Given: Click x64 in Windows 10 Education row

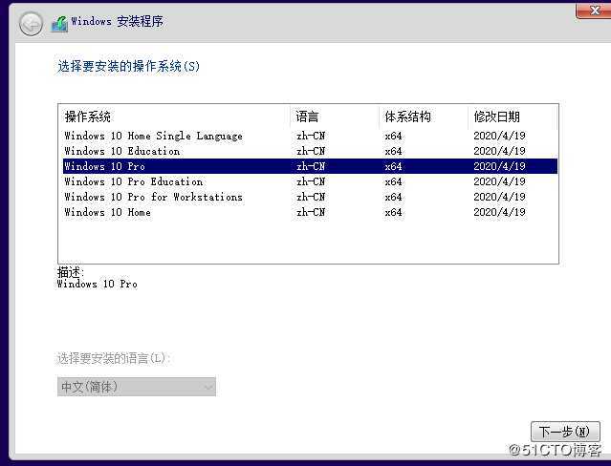Looking at the screenshot, I should pyautogui.click(x=393, y=151).
